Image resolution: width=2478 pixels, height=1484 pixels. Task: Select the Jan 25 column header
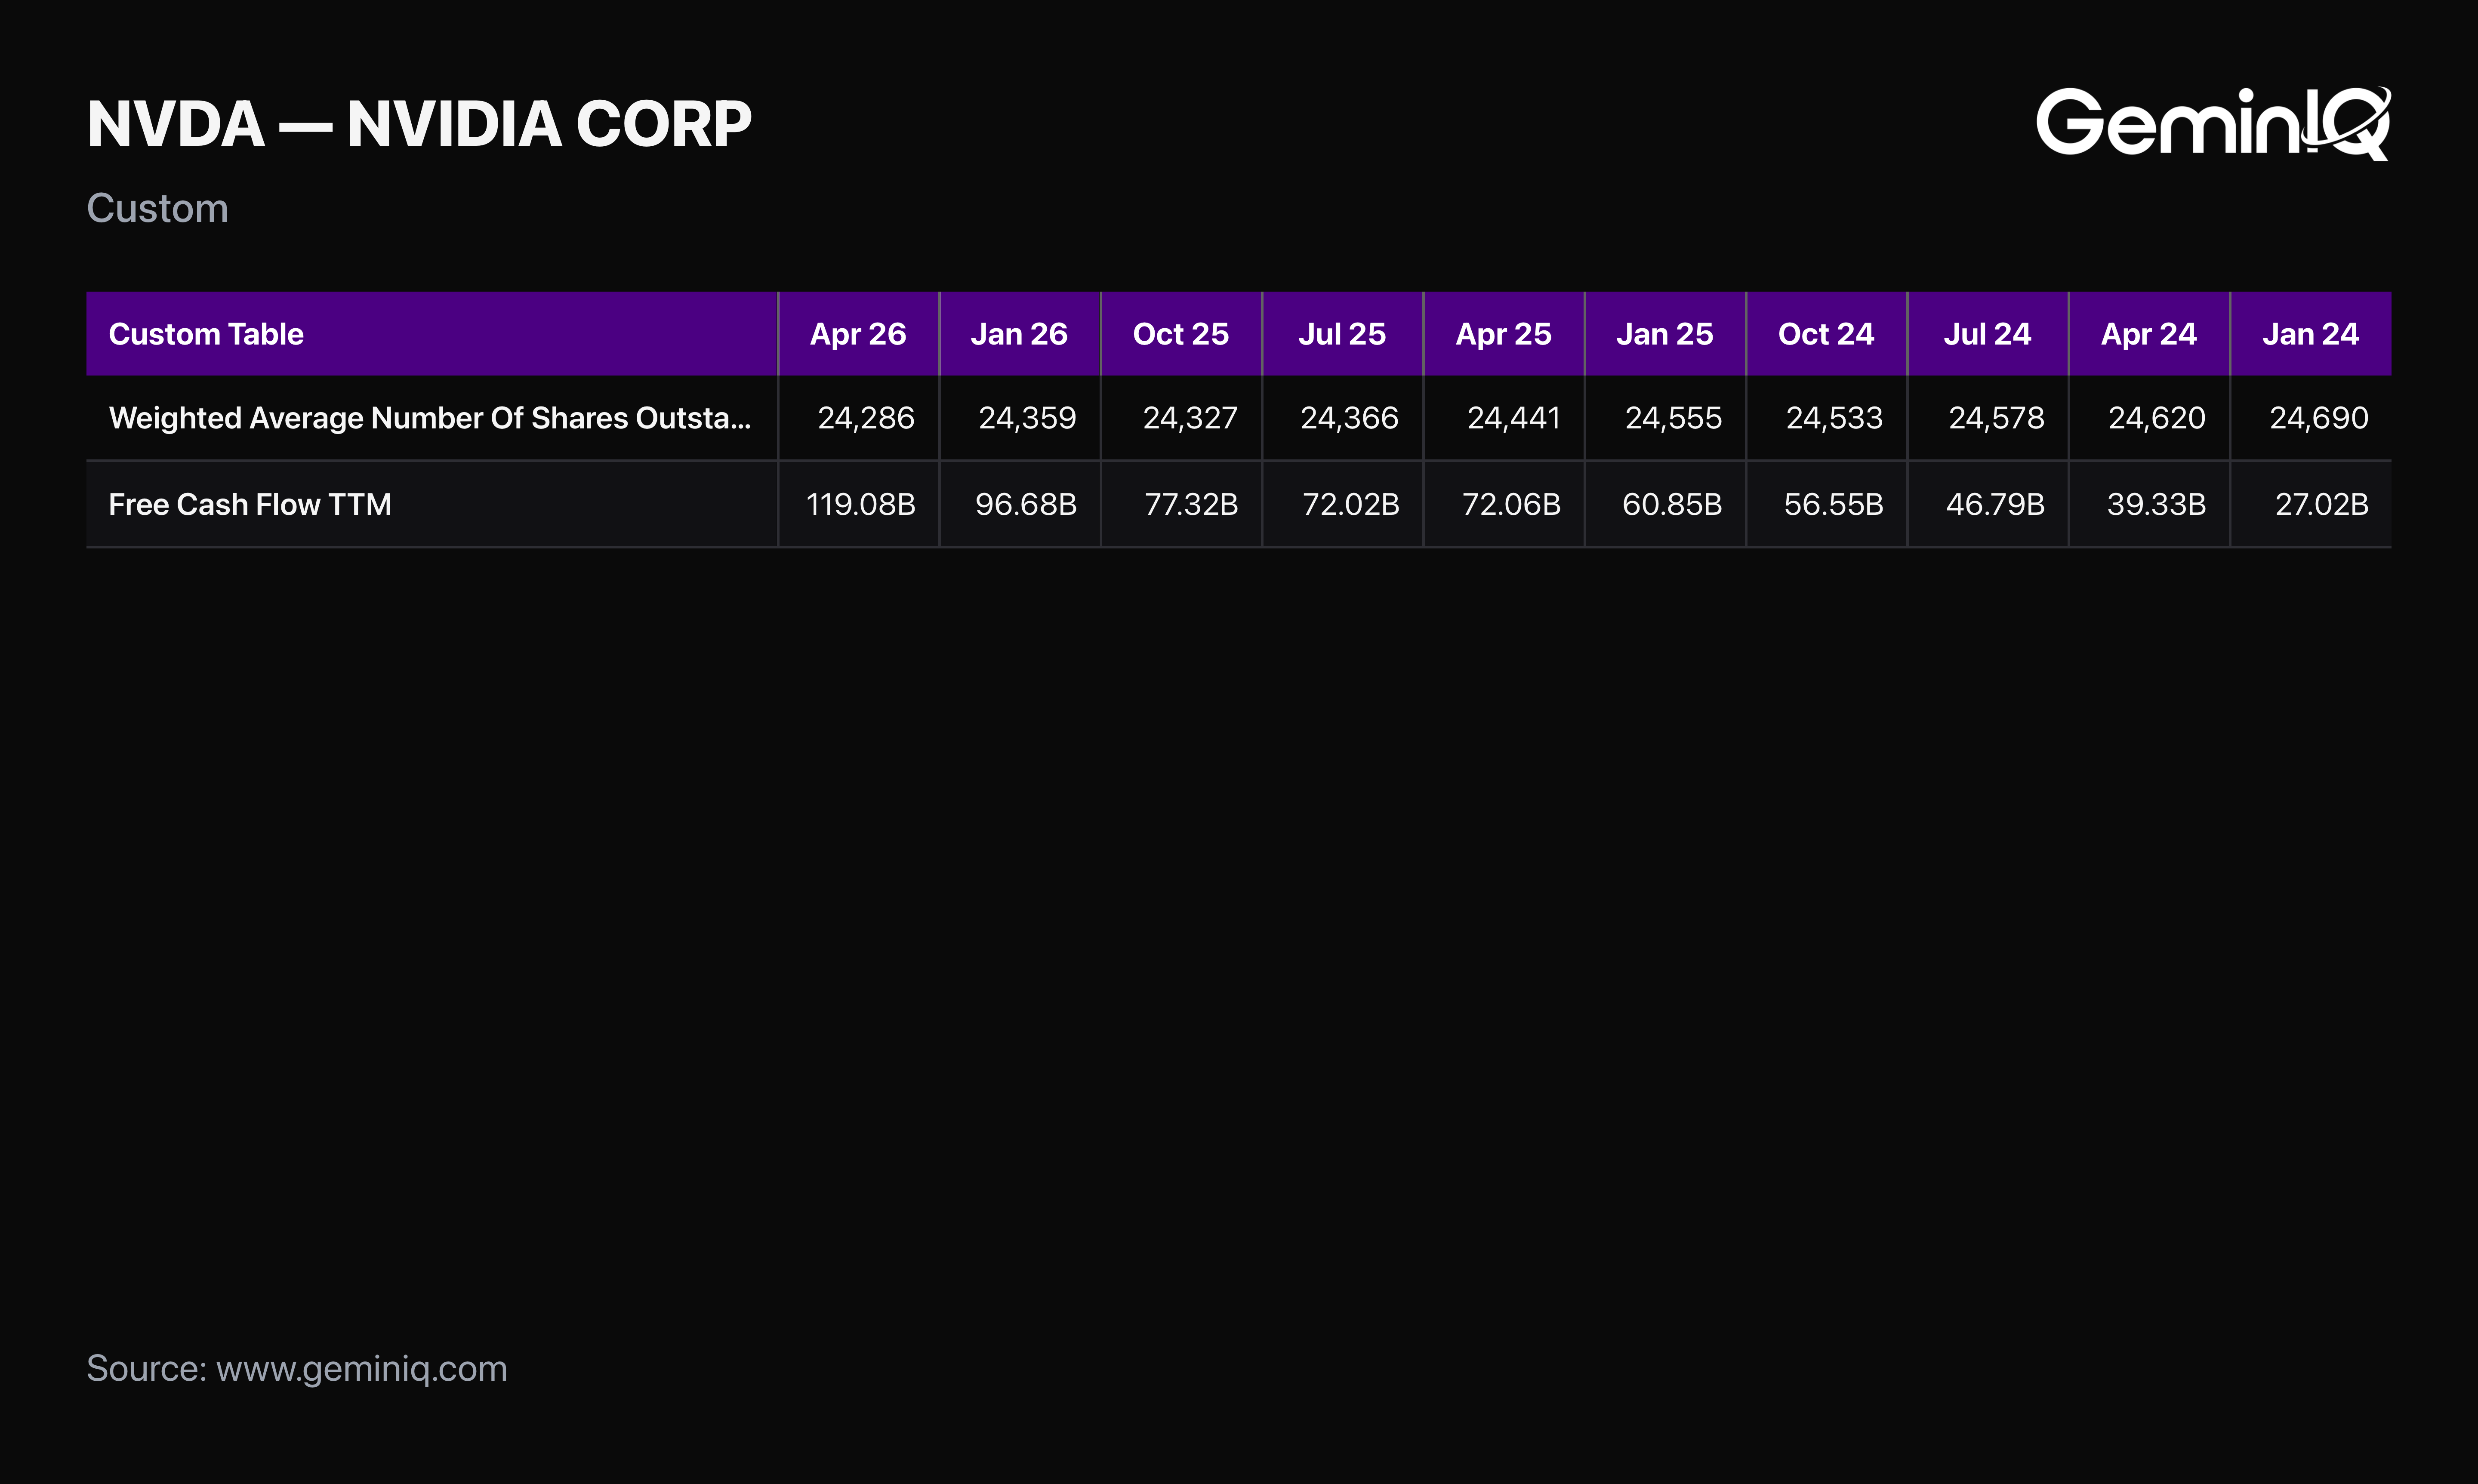(1665, 334)
